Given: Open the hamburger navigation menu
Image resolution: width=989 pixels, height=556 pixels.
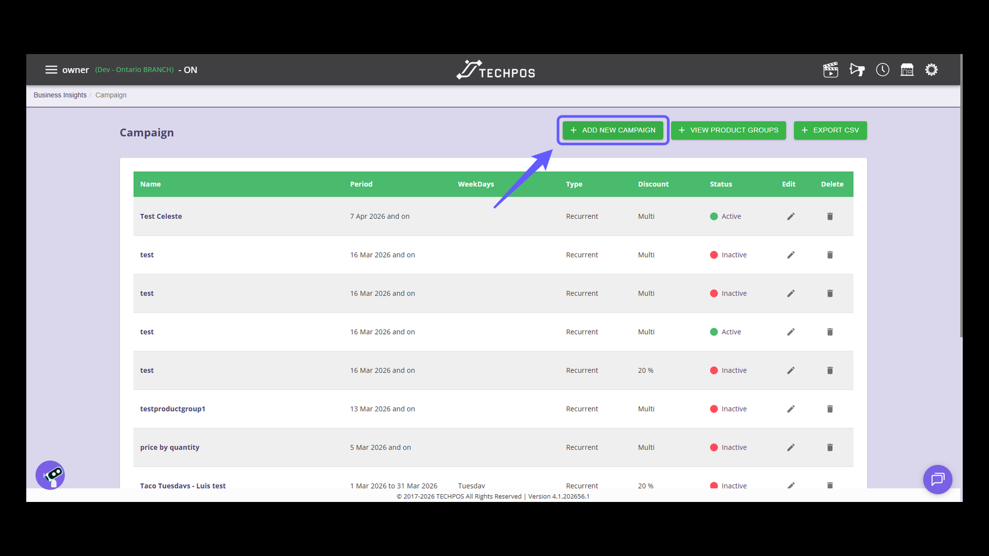Looking at the screenshot, I should pyautogui.click(x=51, y=69).
